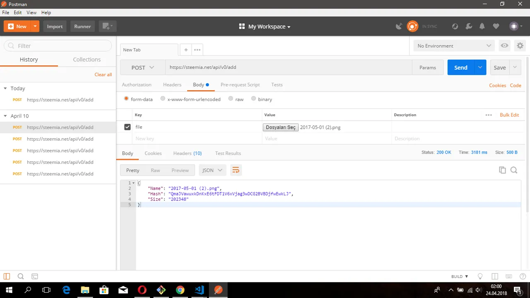The image size is (530, 298).
Task: Open the tab options ellipsis menu
Action: pos(197,50)
